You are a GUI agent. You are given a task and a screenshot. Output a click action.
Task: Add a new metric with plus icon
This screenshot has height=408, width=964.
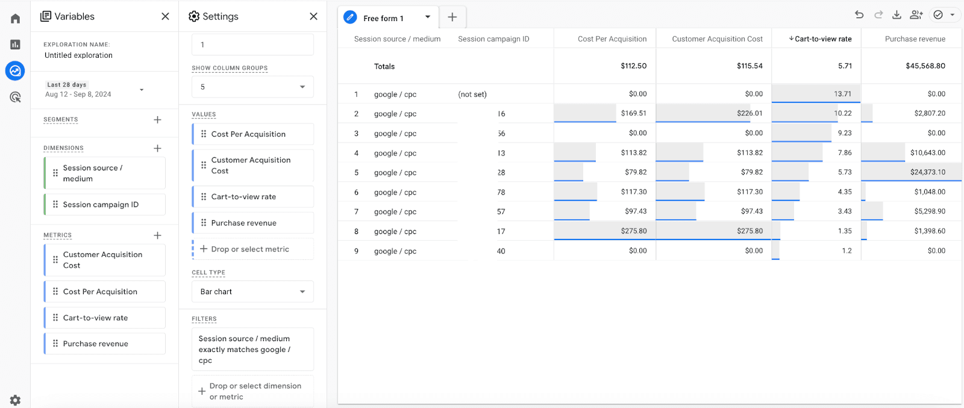click(157, 235)
